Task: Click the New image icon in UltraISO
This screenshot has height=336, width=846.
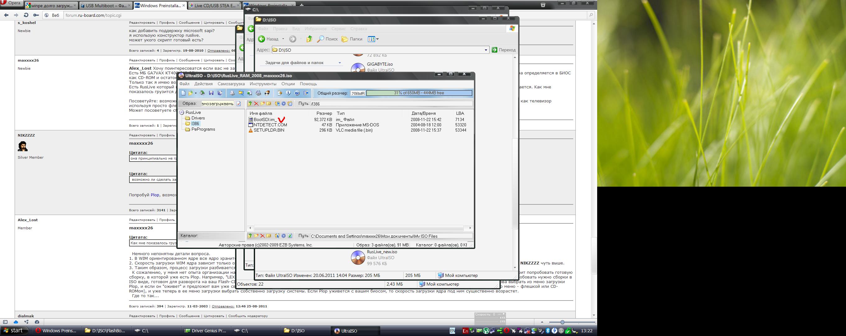Action: (183, 93)
